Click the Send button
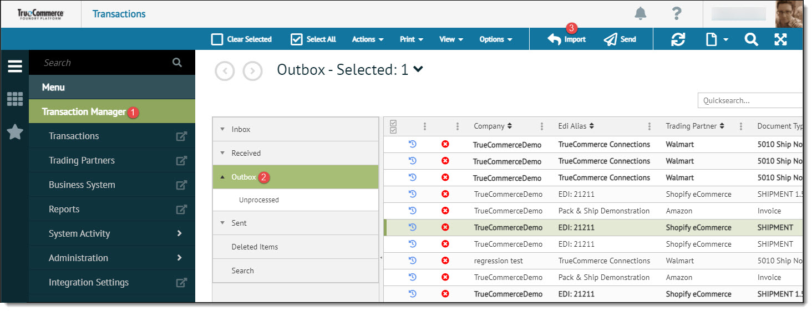 [x=620, y=39]
